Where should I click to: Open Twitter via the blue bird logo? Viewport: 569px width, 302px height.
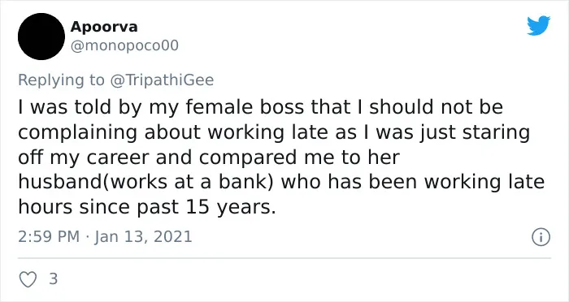(538, 25)
